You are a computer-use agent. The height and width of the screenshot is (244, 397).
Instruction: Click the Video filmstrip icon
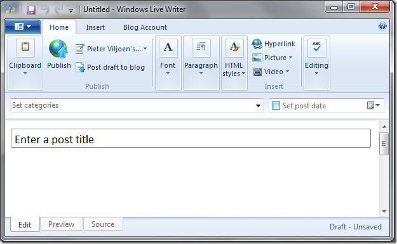[x=257, y=72]
